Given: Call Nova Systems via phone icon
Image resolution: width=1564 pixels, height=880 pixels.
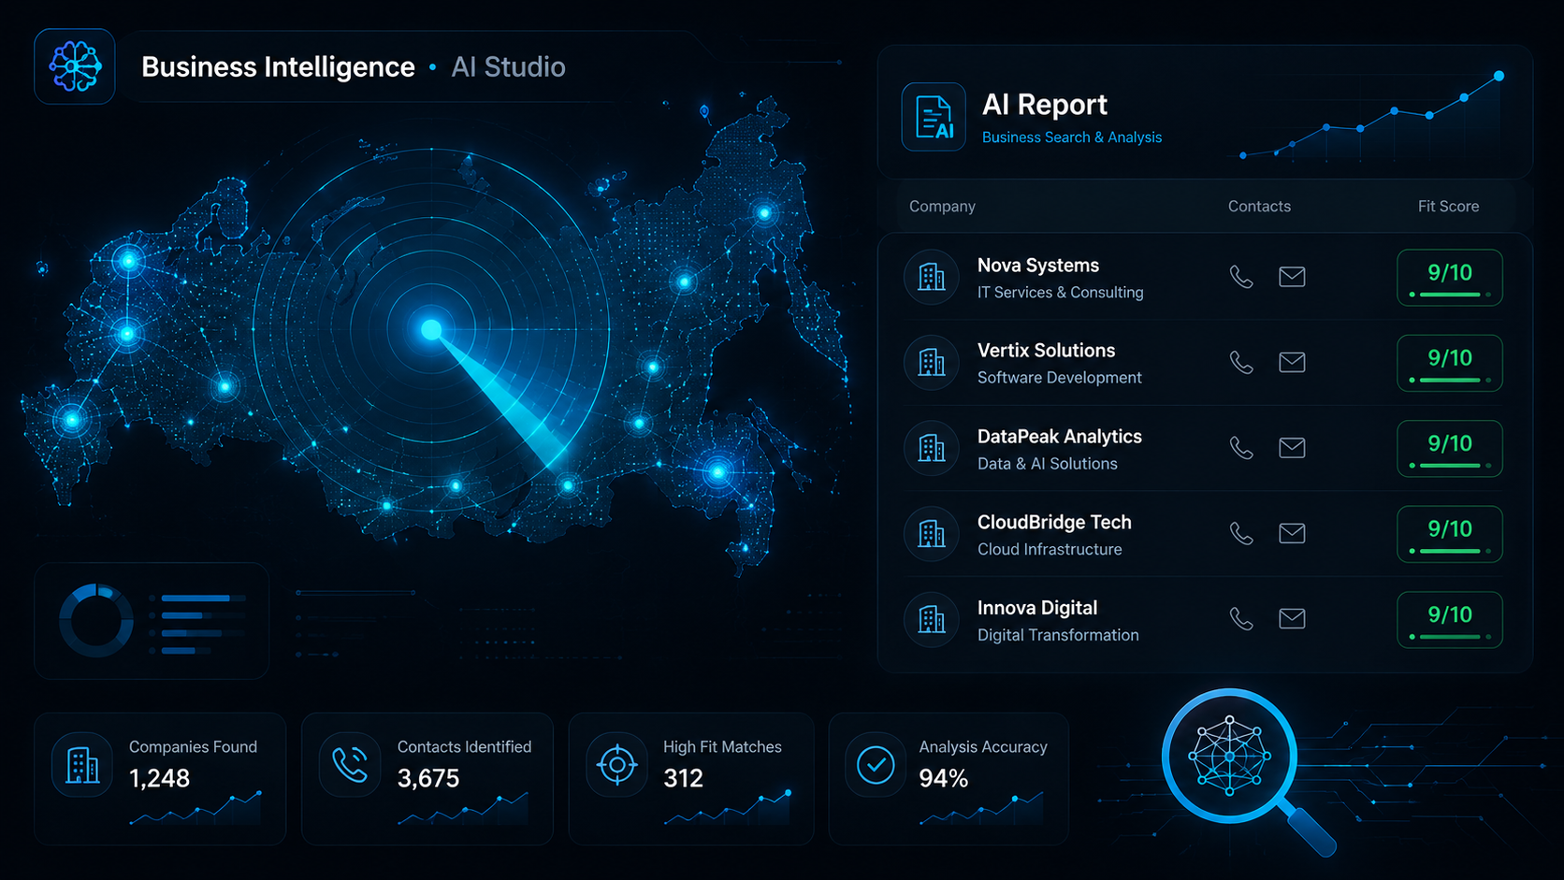Looking at the screenshot, I should click(1241, 277).
